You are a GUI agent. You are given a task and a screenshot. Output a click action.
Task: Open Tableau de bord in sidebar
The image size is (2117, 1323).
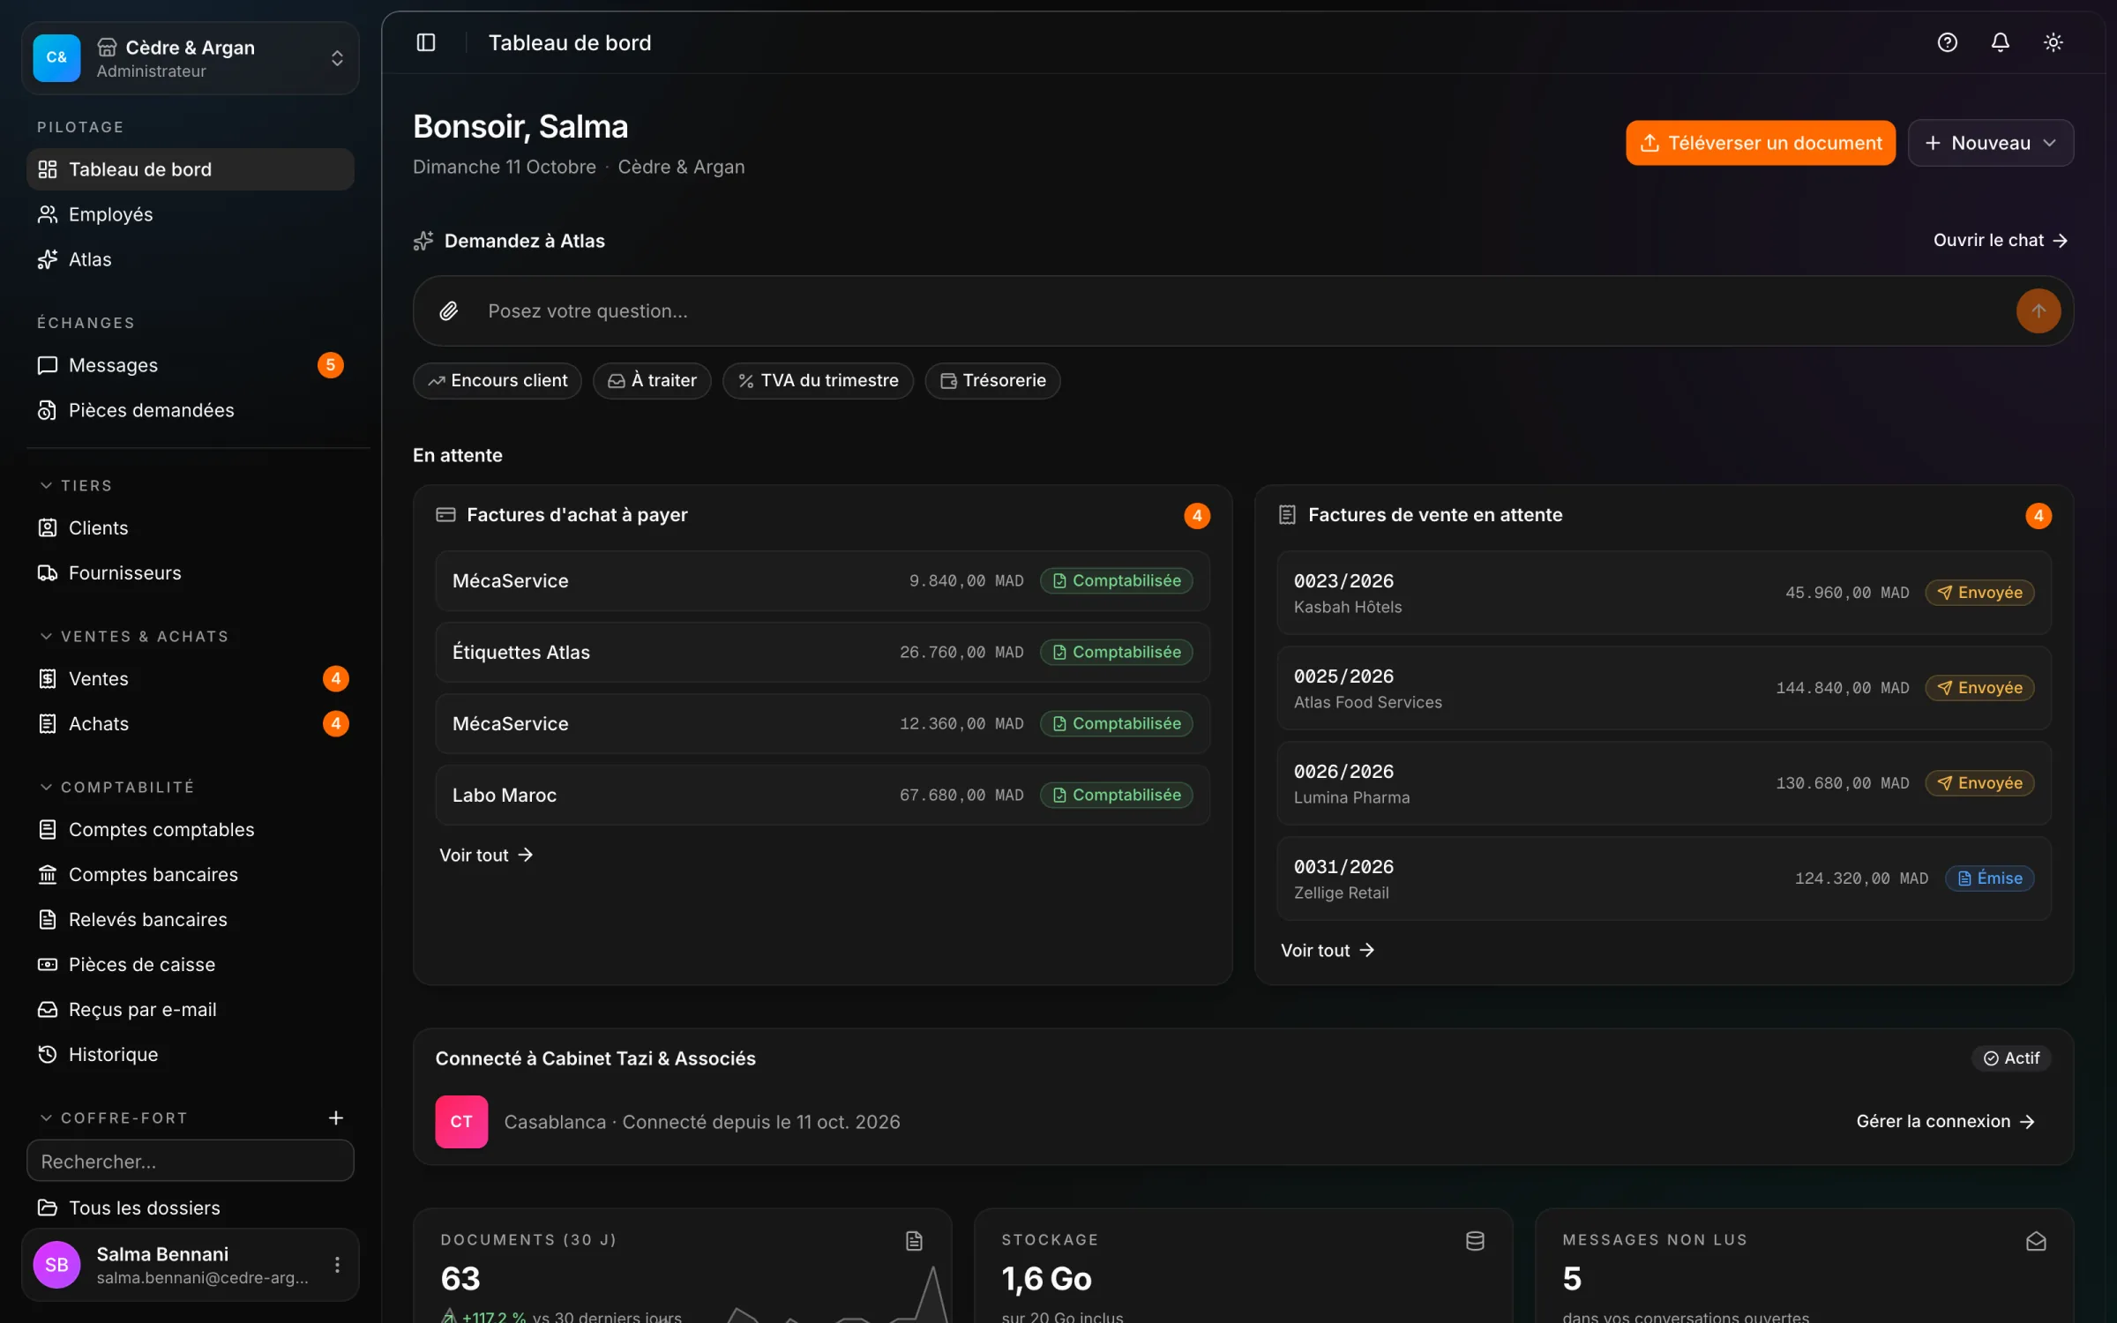pyautogui.click(x=191, y=169)
